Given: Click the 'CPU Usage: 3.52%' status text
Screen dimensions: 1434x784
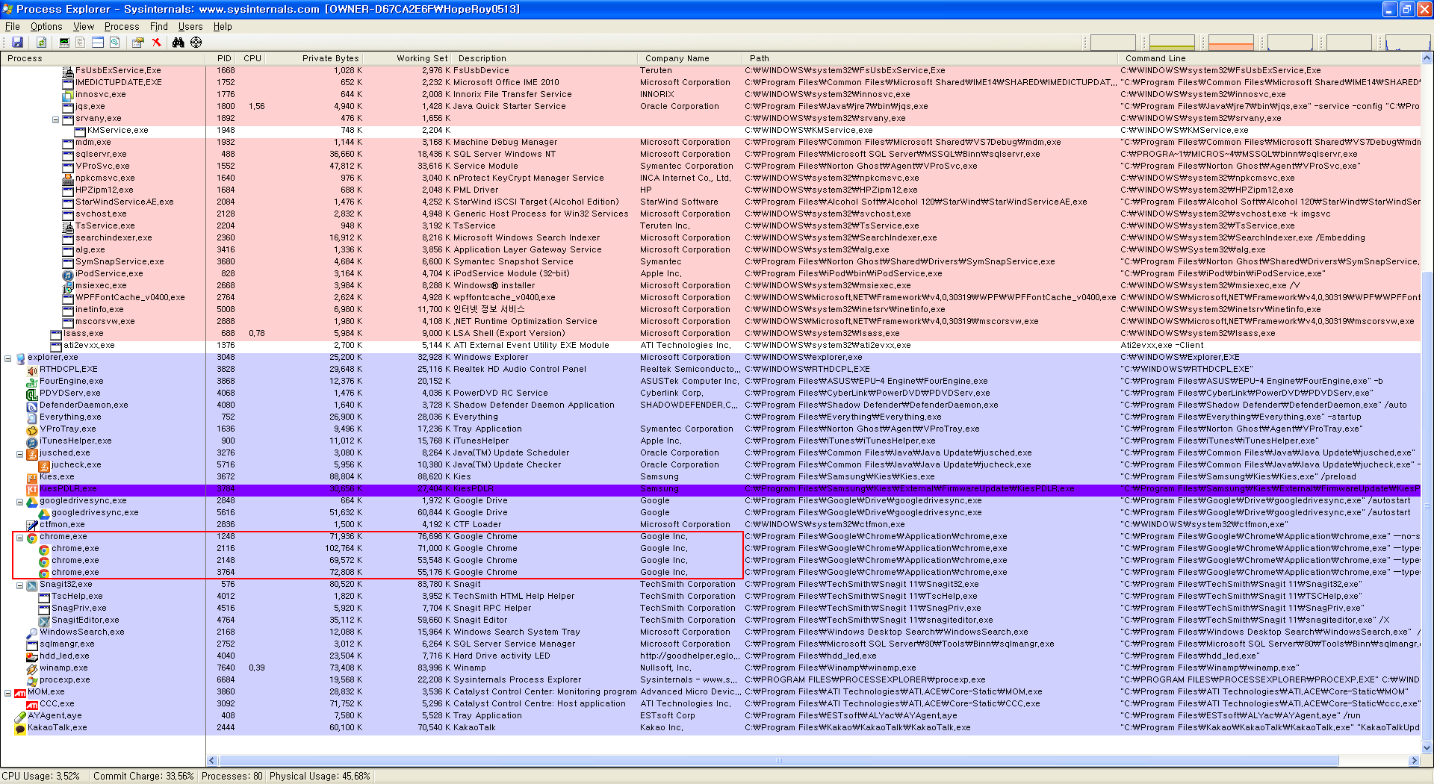Looking at the screenshot, I should [41, 777].
